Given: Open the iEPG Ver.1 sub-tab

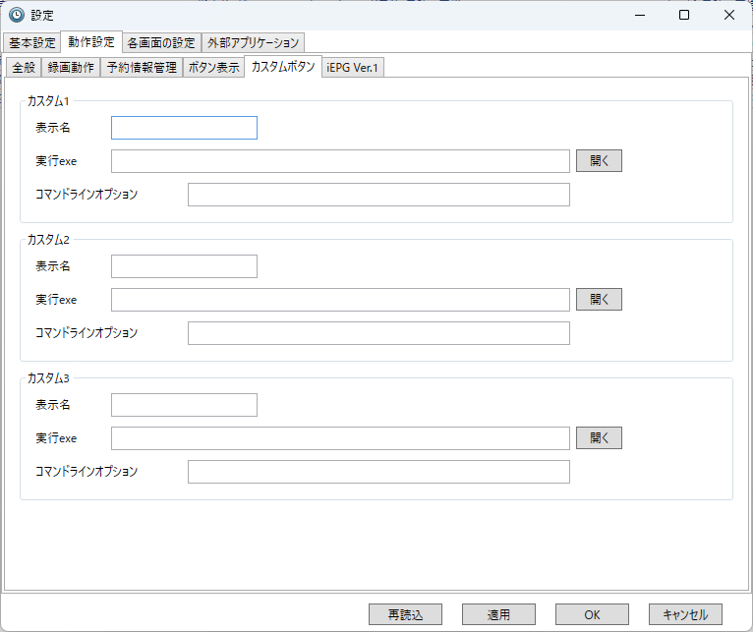Looking at the screenshot, I should pyautogui.click(x=353, y=67).
